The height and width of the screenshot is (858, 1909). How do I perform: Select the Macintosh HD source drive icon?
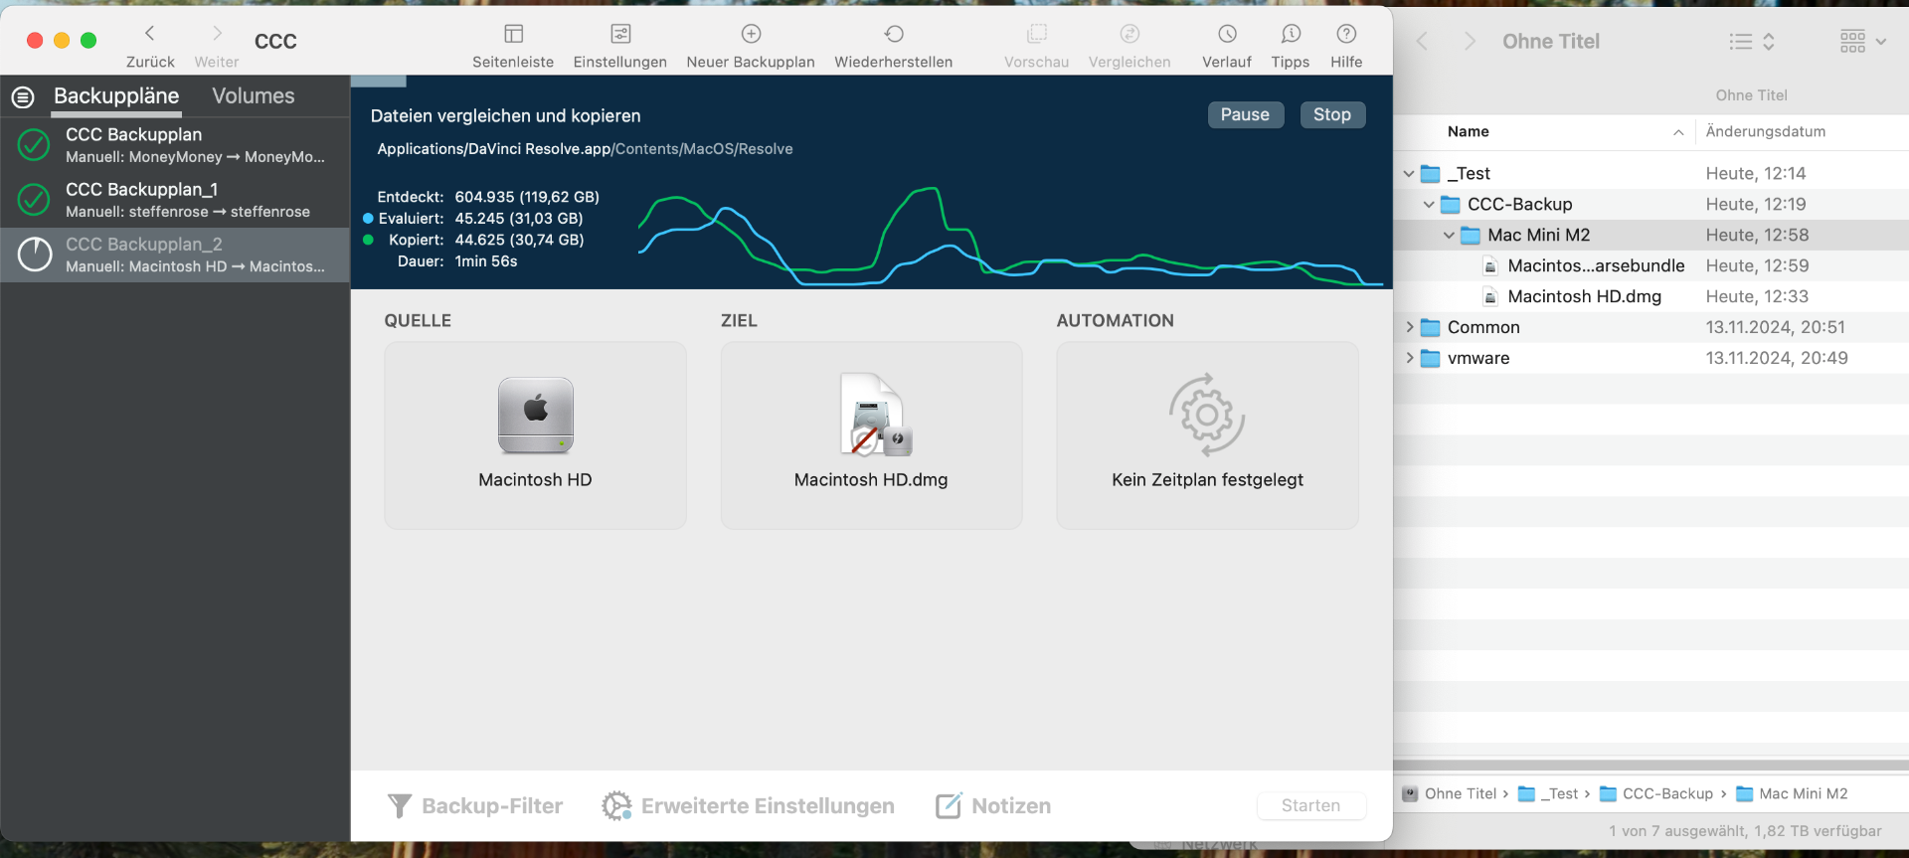click(x=535, y=416)
